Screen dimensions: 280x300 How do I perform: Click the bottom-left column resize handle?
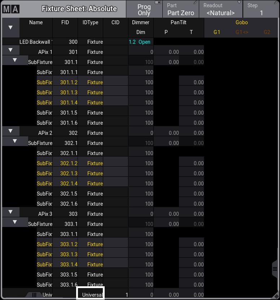[x=34, y=295]
